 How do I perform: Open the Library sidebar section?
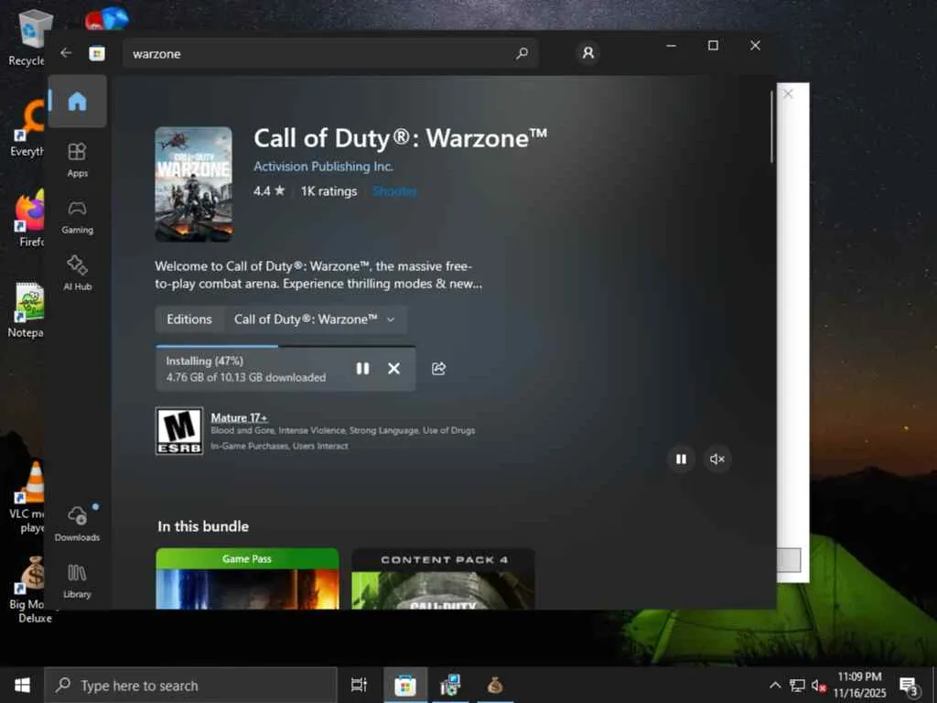(77, 581)
